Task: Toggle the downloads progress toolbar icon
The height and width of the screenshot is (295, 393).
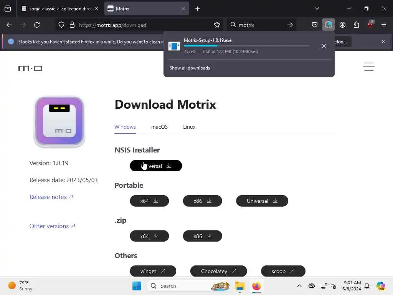Action: coord(329,25)
